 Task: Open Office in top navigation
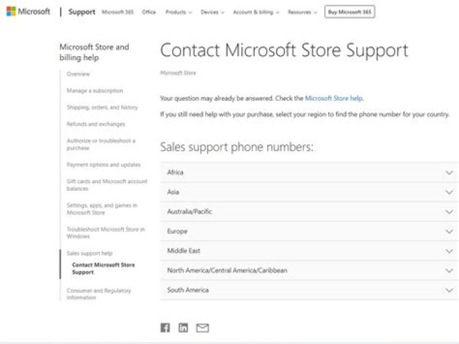[x=149, y=12]
